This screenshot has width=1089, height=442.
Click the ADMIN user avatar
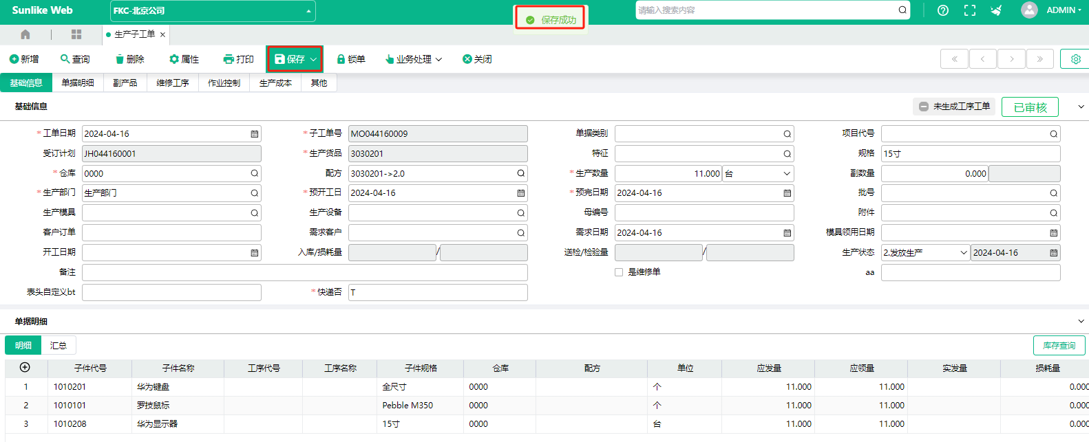[1029, 10]
